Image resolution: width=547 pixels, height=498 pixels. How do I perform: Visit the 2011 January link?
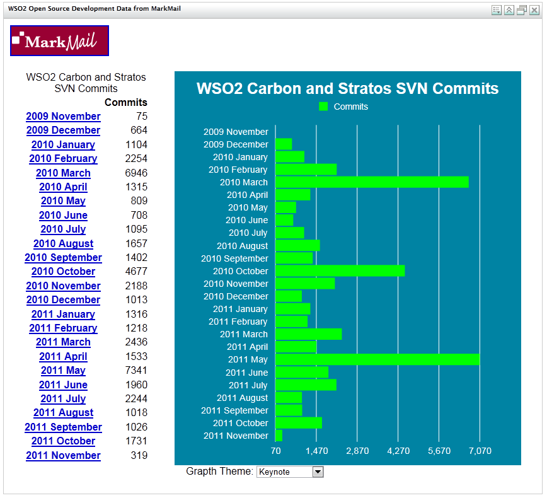[63, 314]
